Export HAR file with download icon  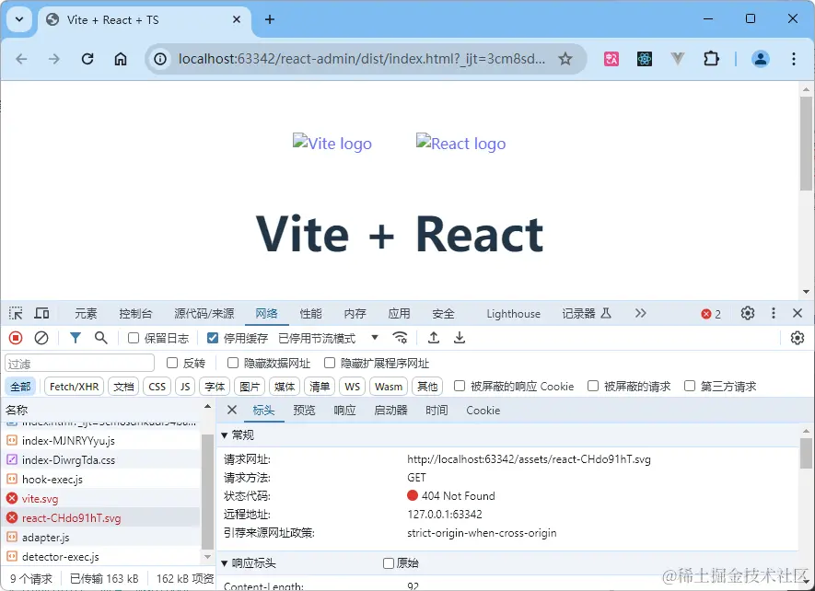[x=460, y=338]
